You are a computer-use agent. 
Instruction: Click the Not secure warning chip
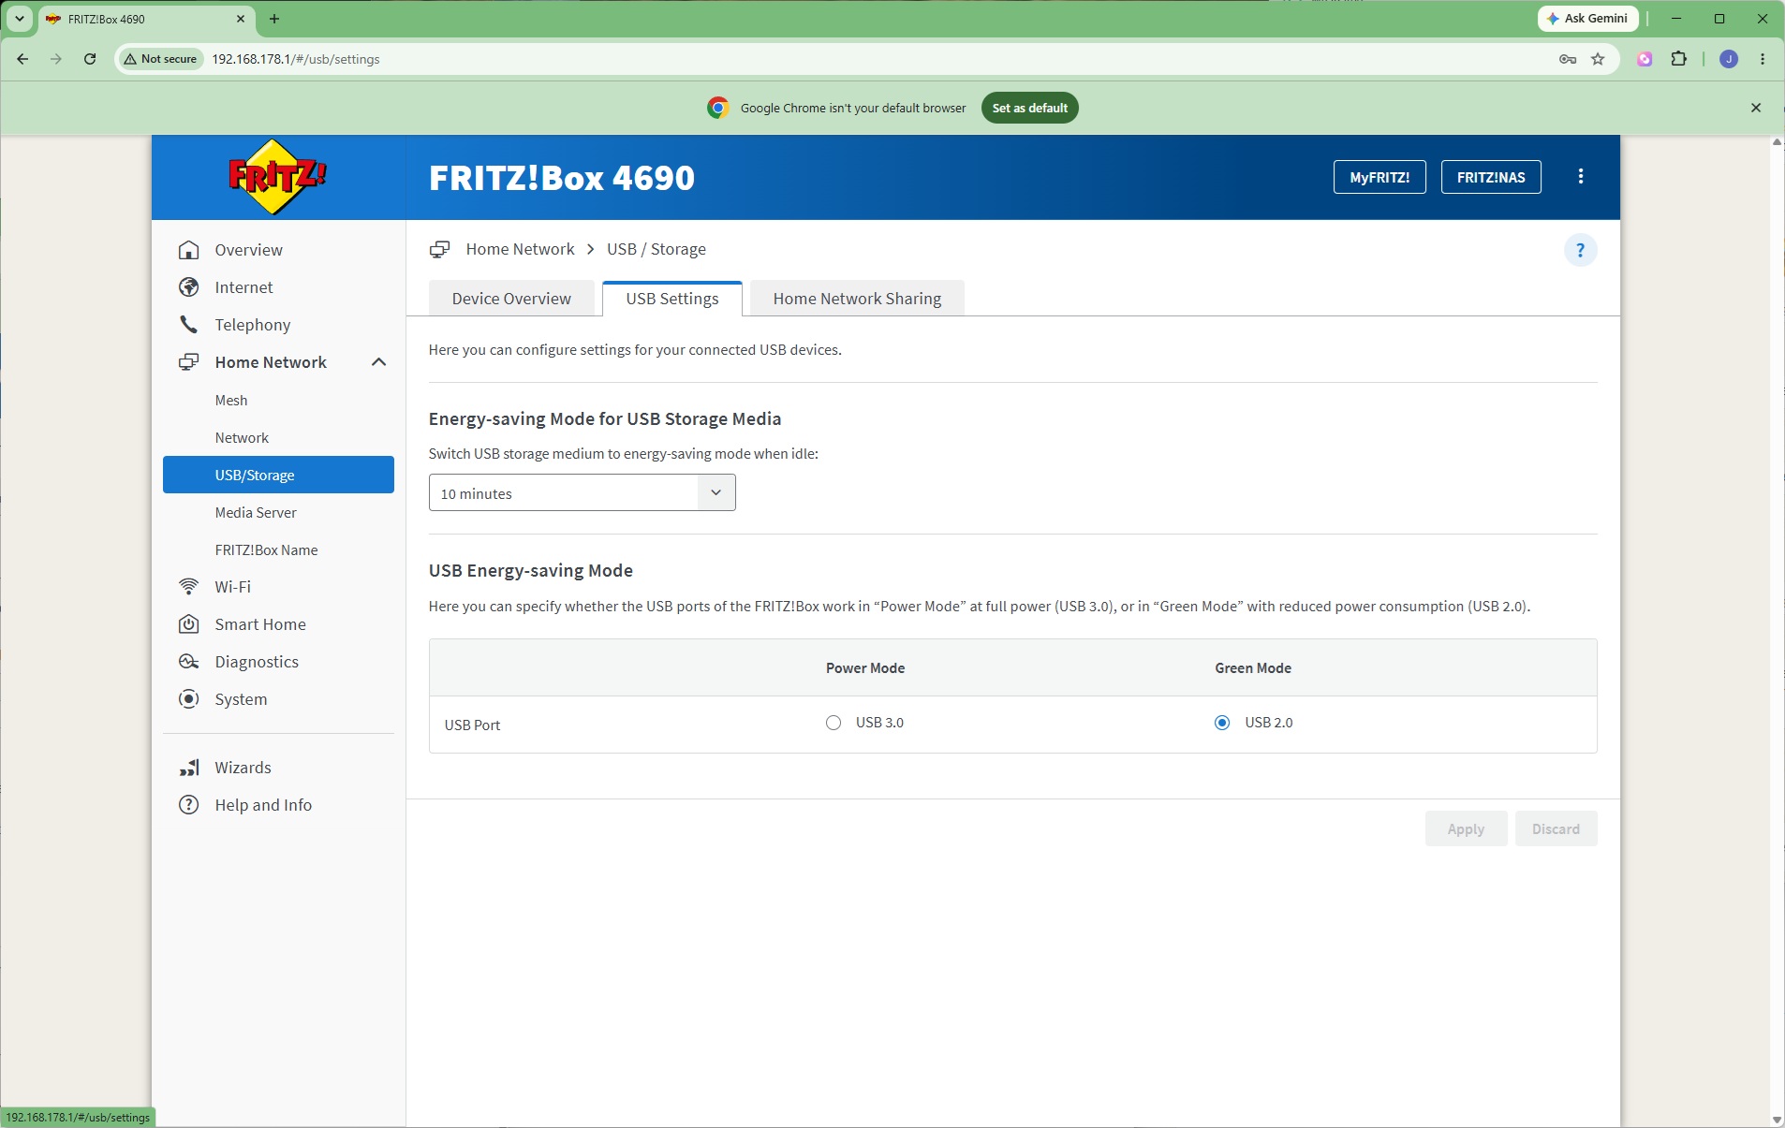coord(160,59)
